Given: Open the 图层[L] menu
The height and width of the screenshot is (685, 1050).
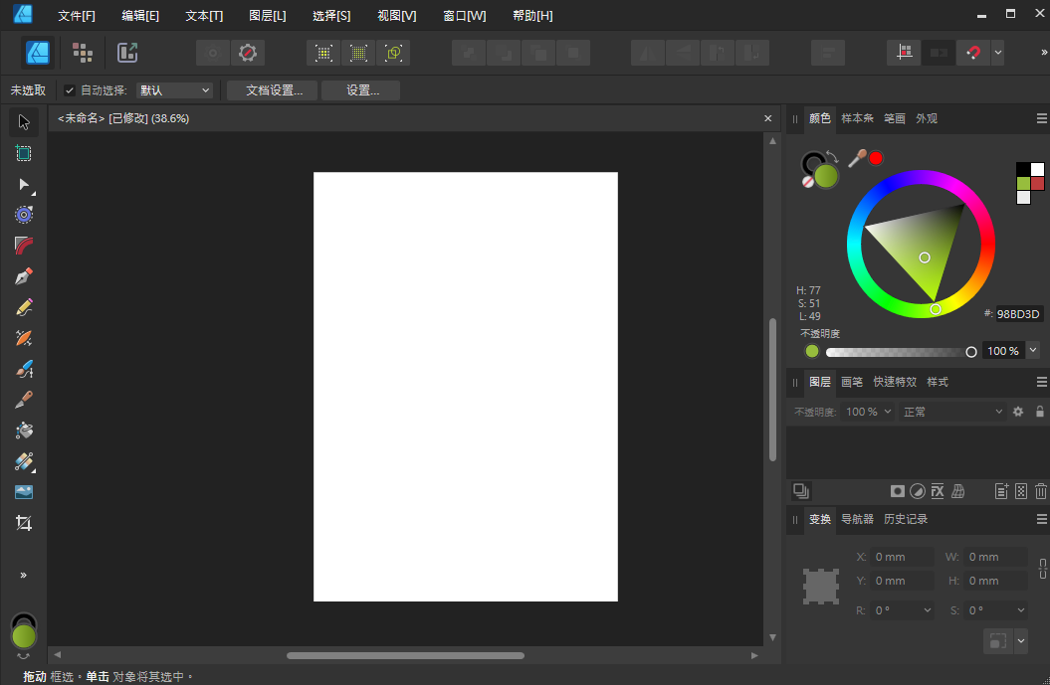Looking at the screenshot, I should [x=267, y=15].
